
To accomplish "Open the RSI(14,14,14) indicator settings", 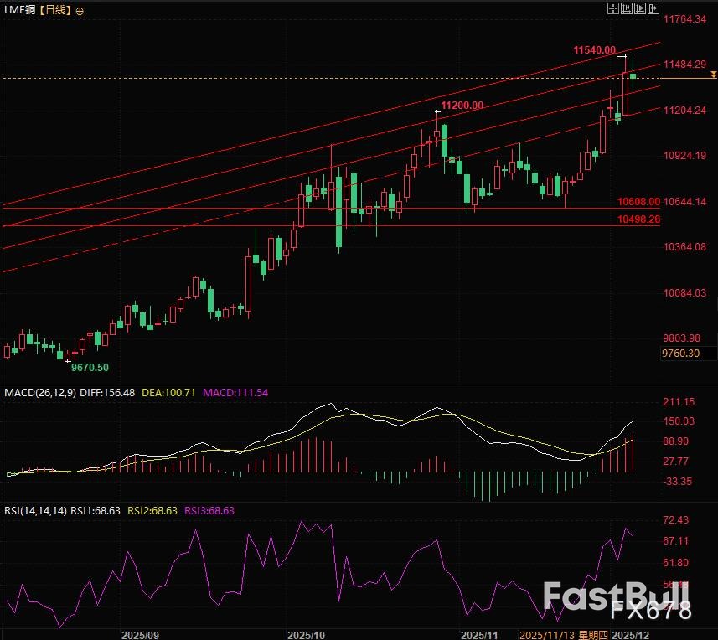I will (34, 509).
